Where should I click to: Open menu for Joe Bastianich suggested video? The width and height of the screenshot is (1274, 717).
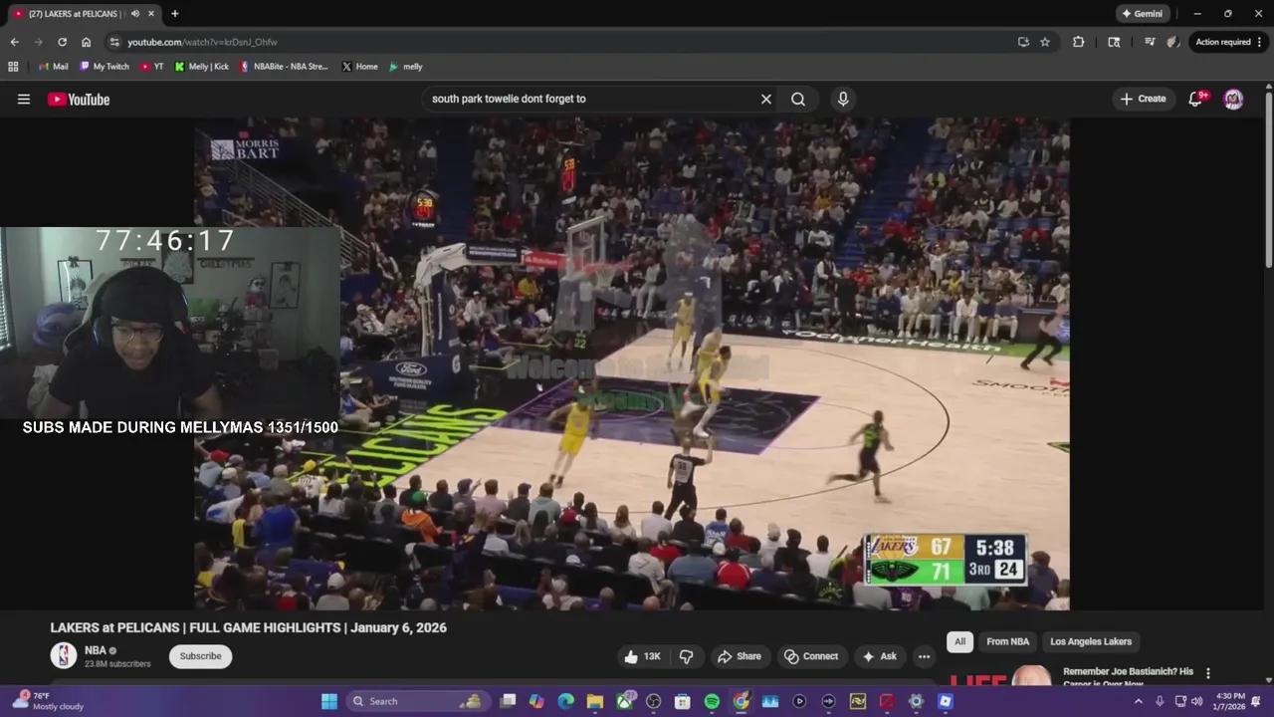1208,673
